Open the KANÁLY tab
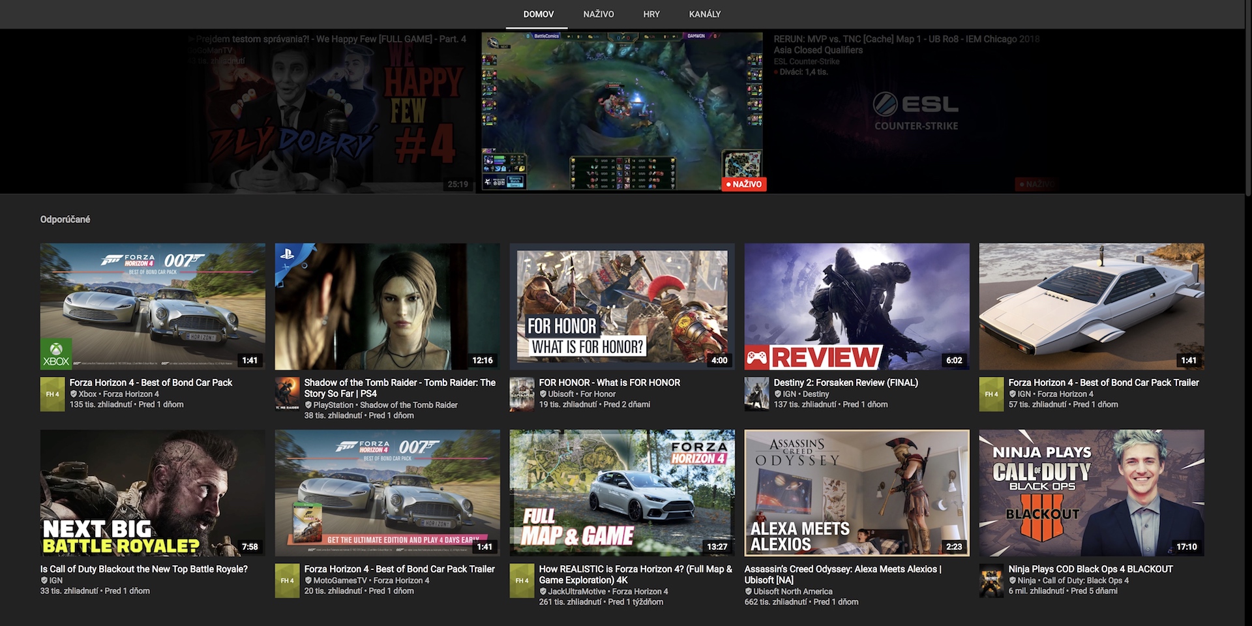The image size is (1252, 626). click(x=705, y=14)
